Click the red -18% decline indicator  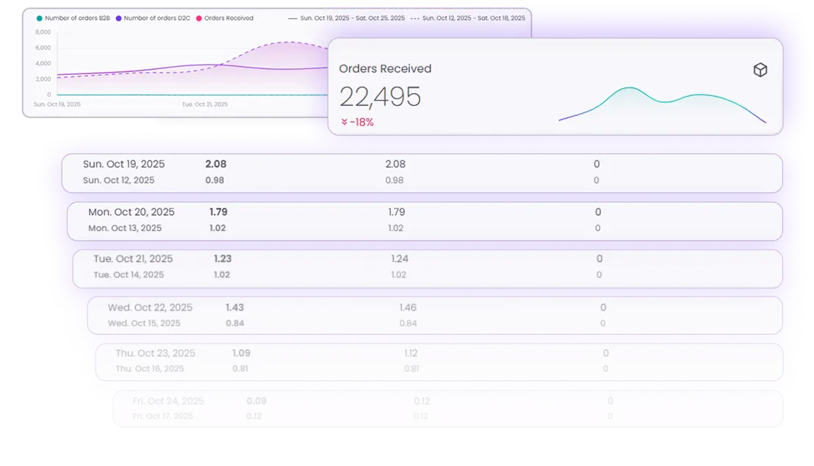point(359,122)
